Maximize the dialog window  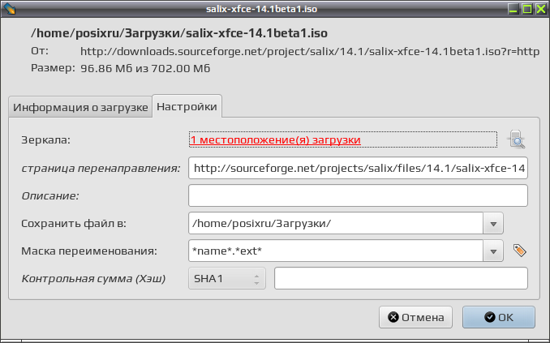coord(526,9)
